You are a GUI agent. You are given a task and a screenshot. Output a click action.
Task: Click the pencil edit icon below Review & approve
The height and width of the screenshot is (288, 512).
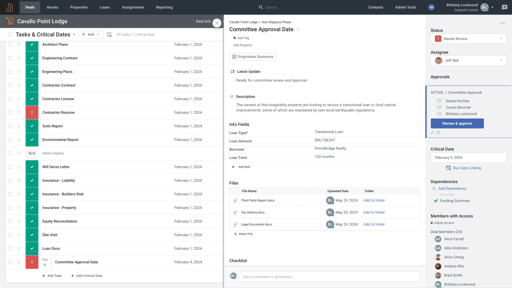click(x=432, y=132)
